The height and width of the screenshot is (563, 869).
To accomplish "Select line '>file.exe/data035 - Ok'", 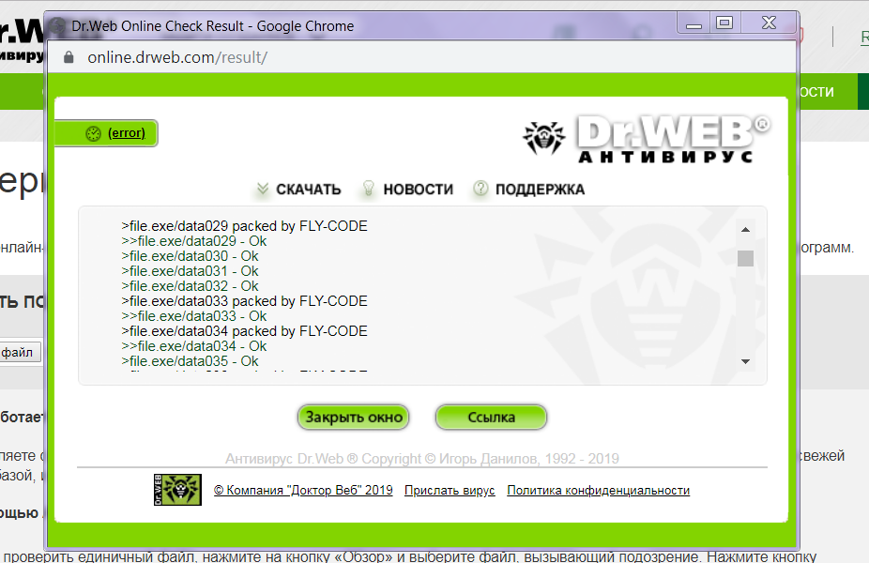I will click(x=191, y=360).
